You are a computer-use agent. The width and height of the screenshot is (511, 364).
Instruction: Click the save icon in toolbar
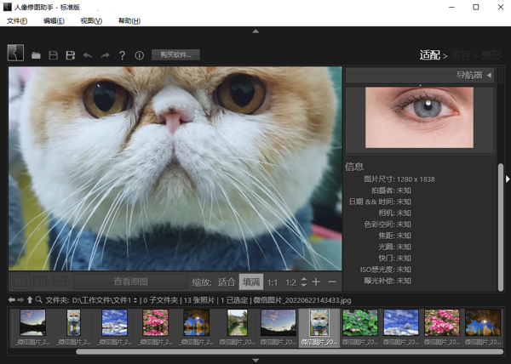click(53, 55)
